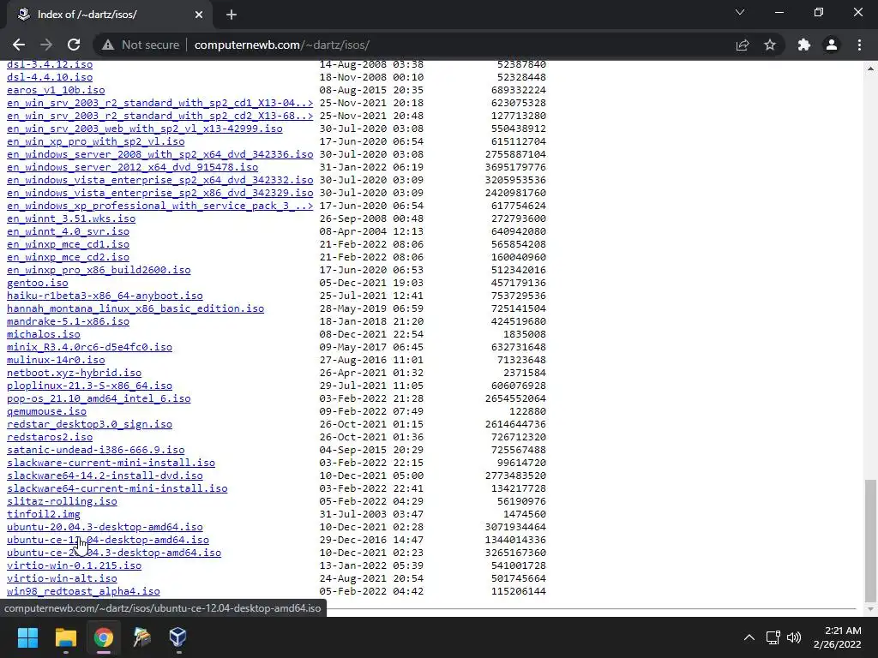878x658 pixels.
Task: Open haiku-r1beta3-x86_64-anyboot.iso
Action: tap(105, 296)
